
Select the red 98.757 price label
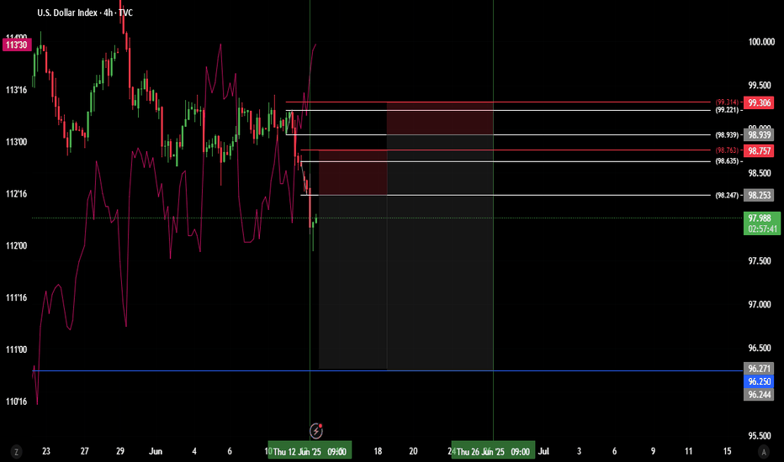759,150
